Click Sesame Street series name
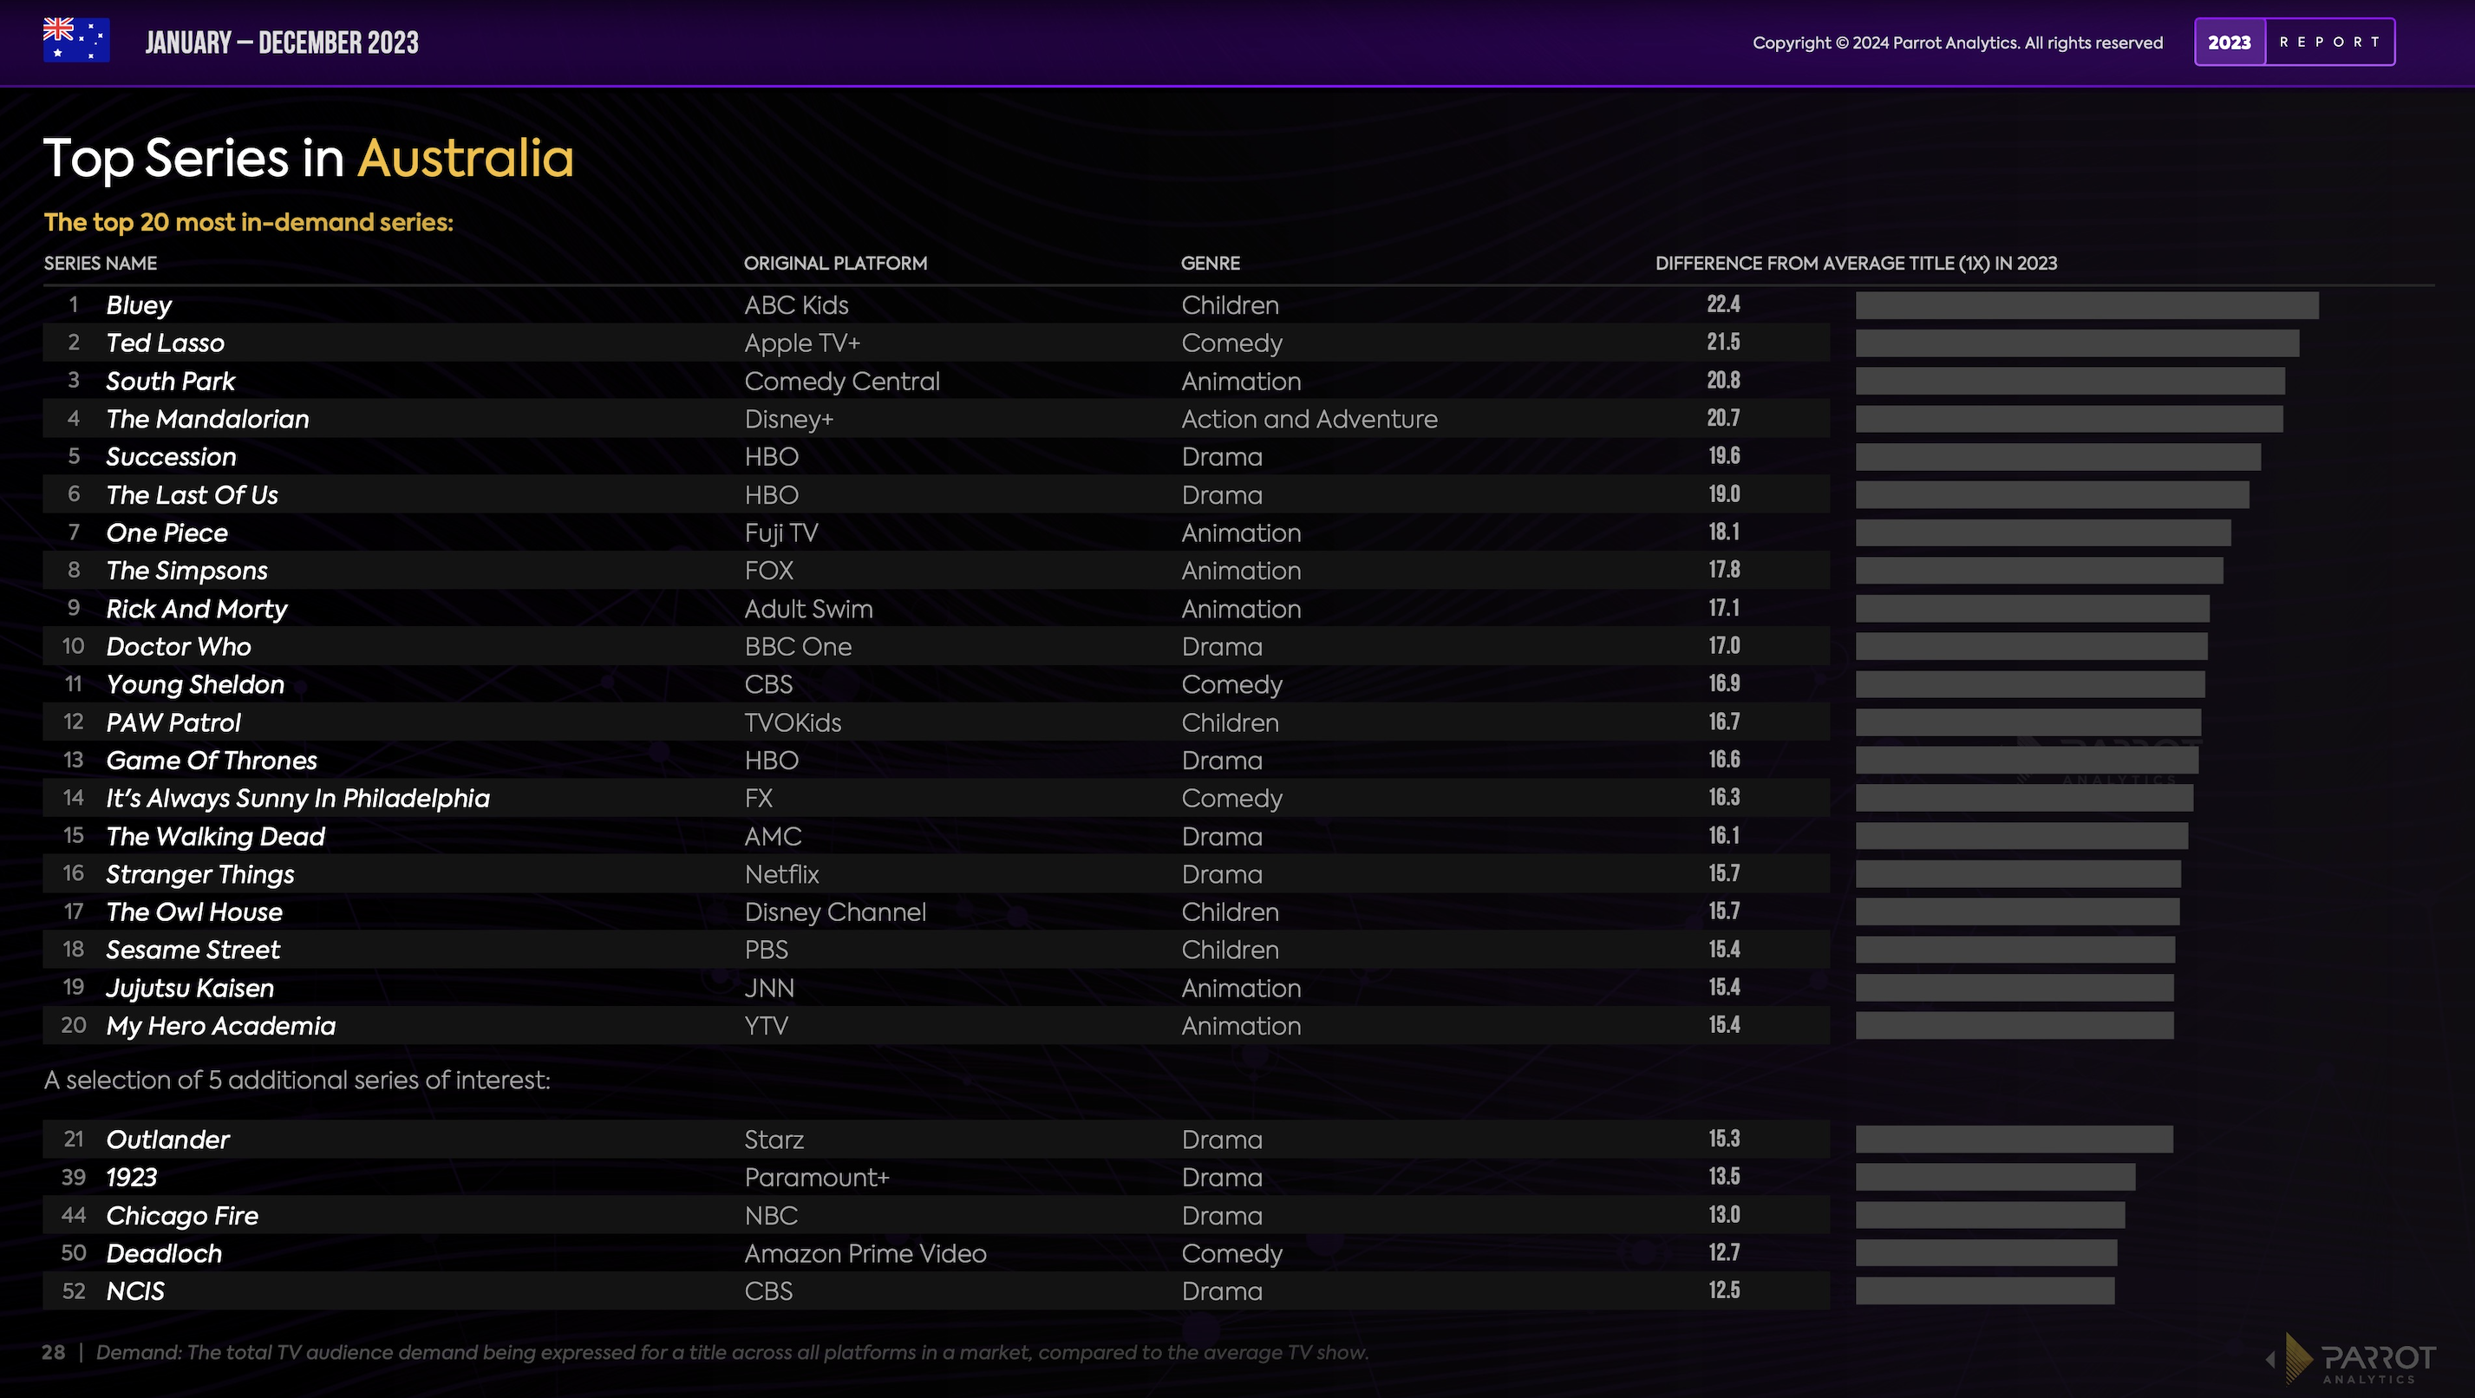 193,951
